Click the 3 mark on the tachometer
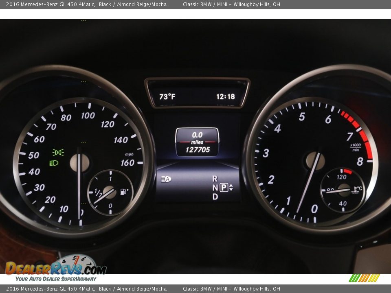Screen dimensions: 391x293 pyautogui.click(x=266, y=153)
